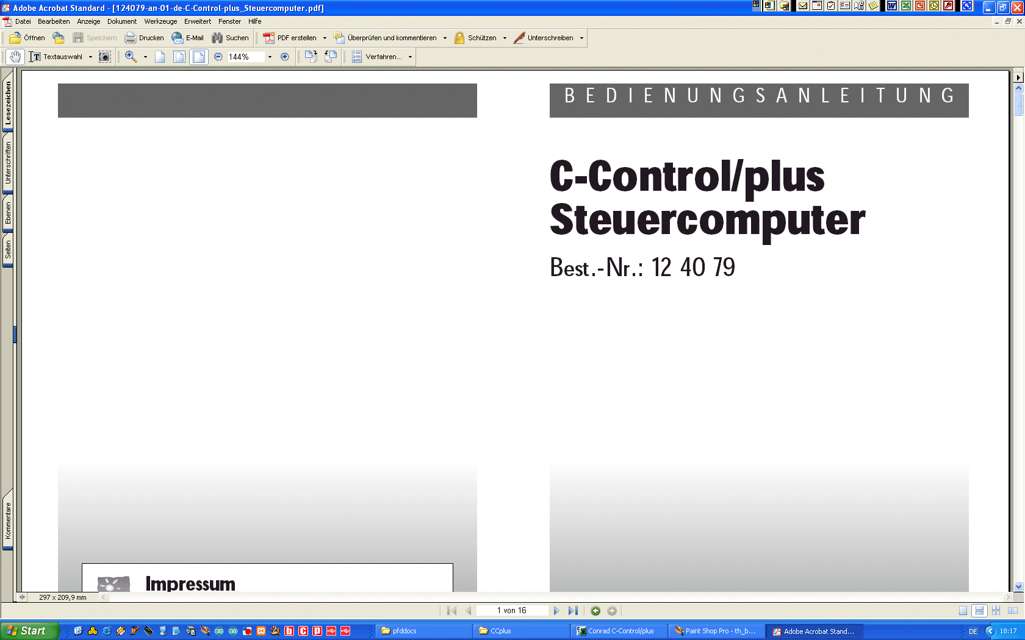1025x640 pixels.
Task: Open zoom percentage preset dropdown
Action: coord(270,57)
